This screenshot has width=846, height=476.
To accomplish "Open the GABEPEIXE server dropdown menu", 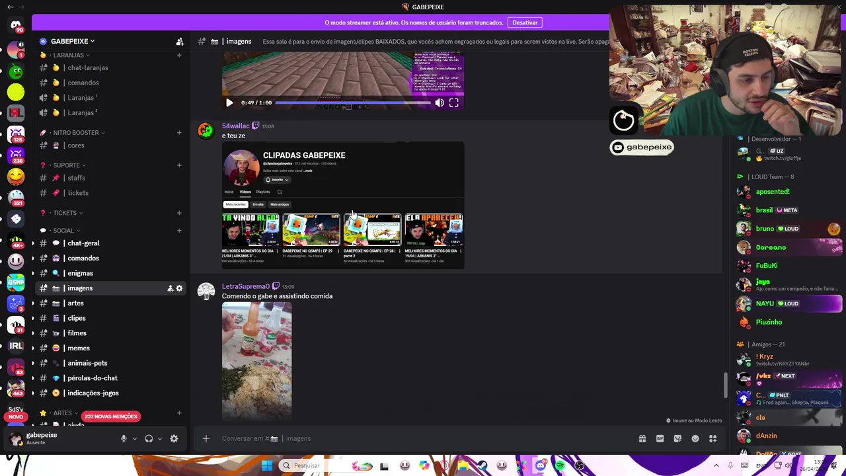I will (73, 41).
